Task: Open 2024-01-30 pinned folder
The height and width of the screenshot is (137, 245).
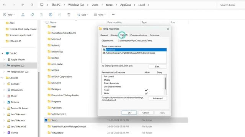Action: tap(15, 41)
